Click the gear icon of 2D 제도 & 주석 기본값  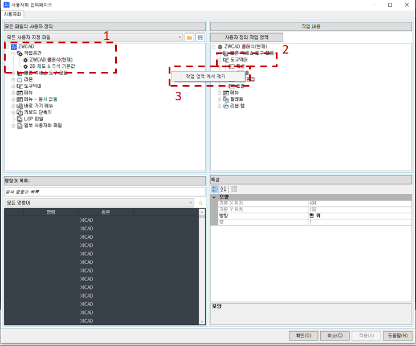tap(26, 66)
